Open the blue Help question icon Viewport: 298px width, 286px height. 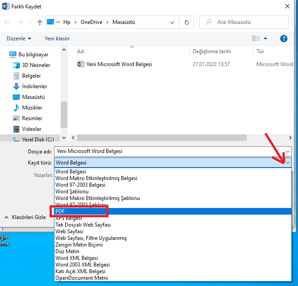click(283, 39)
